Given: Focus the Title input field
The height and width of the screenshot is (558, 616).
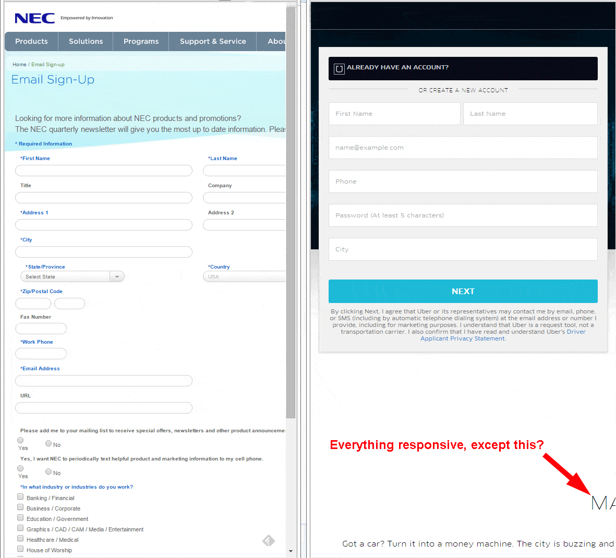Looking at the screenshot, I should pyautogui.click(x=104, y=198).
